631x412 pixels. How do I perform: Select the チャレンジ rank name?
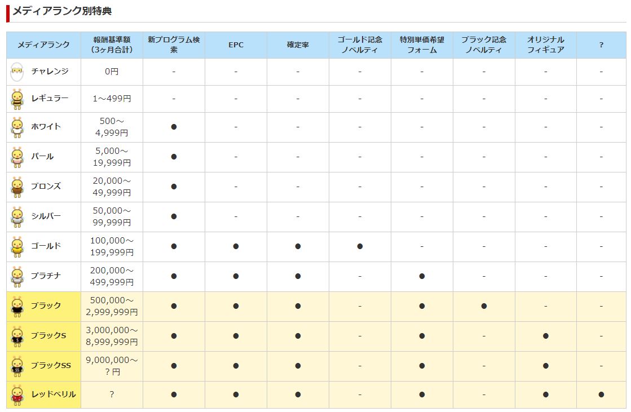50,71
